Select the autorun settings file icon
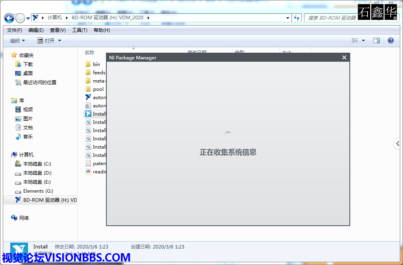Viewport: 403px width, 265px height. click(x=88, y=105)
